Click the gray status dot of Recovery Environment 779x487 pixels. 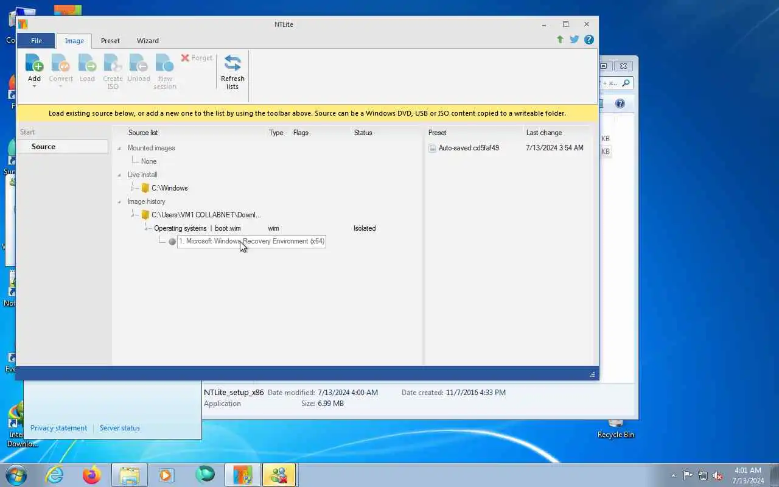(x=172, y=242)
